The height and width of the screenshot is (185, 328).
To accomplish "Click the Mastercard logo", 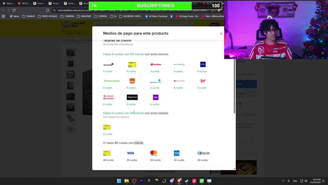I will (154, 153).
